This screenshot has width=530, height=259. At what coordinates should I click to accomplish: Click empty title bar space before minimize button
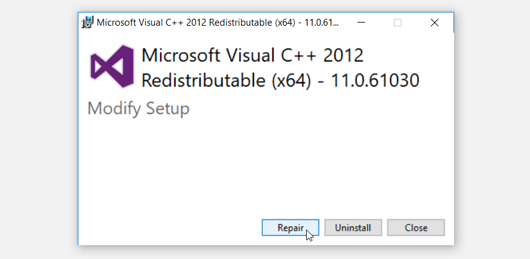[x=347, y=23]
